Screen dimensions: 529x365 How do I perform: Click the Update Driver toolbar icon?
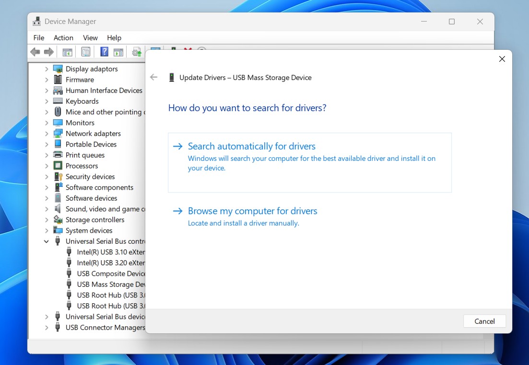pyautogui.click(x=137, y=52)
